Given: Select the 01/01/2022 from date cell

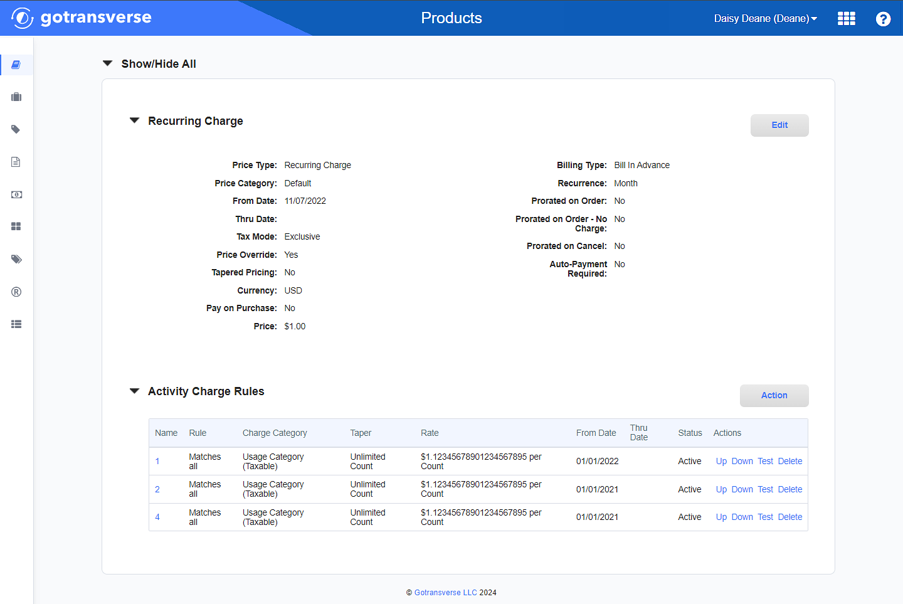Looking at the screenshot, I should tap(597, 461).
